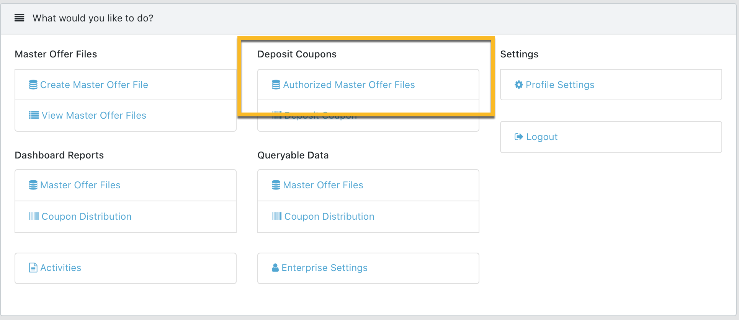
Task: Click the 'What would you like to do?' title
Action: (93, 18)
